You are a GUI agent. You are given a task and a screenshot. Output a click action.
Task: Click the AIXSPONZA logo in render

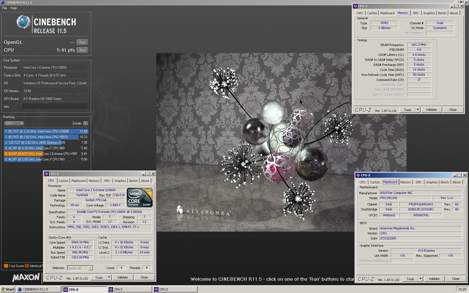(x=204, y=211)
